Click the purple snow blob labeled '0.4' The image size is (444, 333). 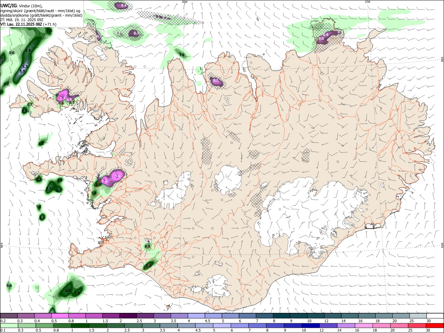(x=121, y=6)
